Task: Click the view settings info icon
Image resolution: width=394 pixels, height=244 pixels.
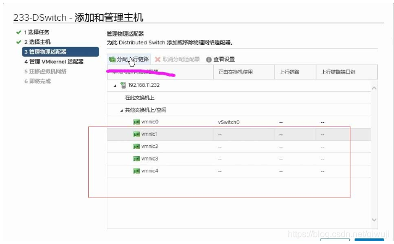Action: 209,59
